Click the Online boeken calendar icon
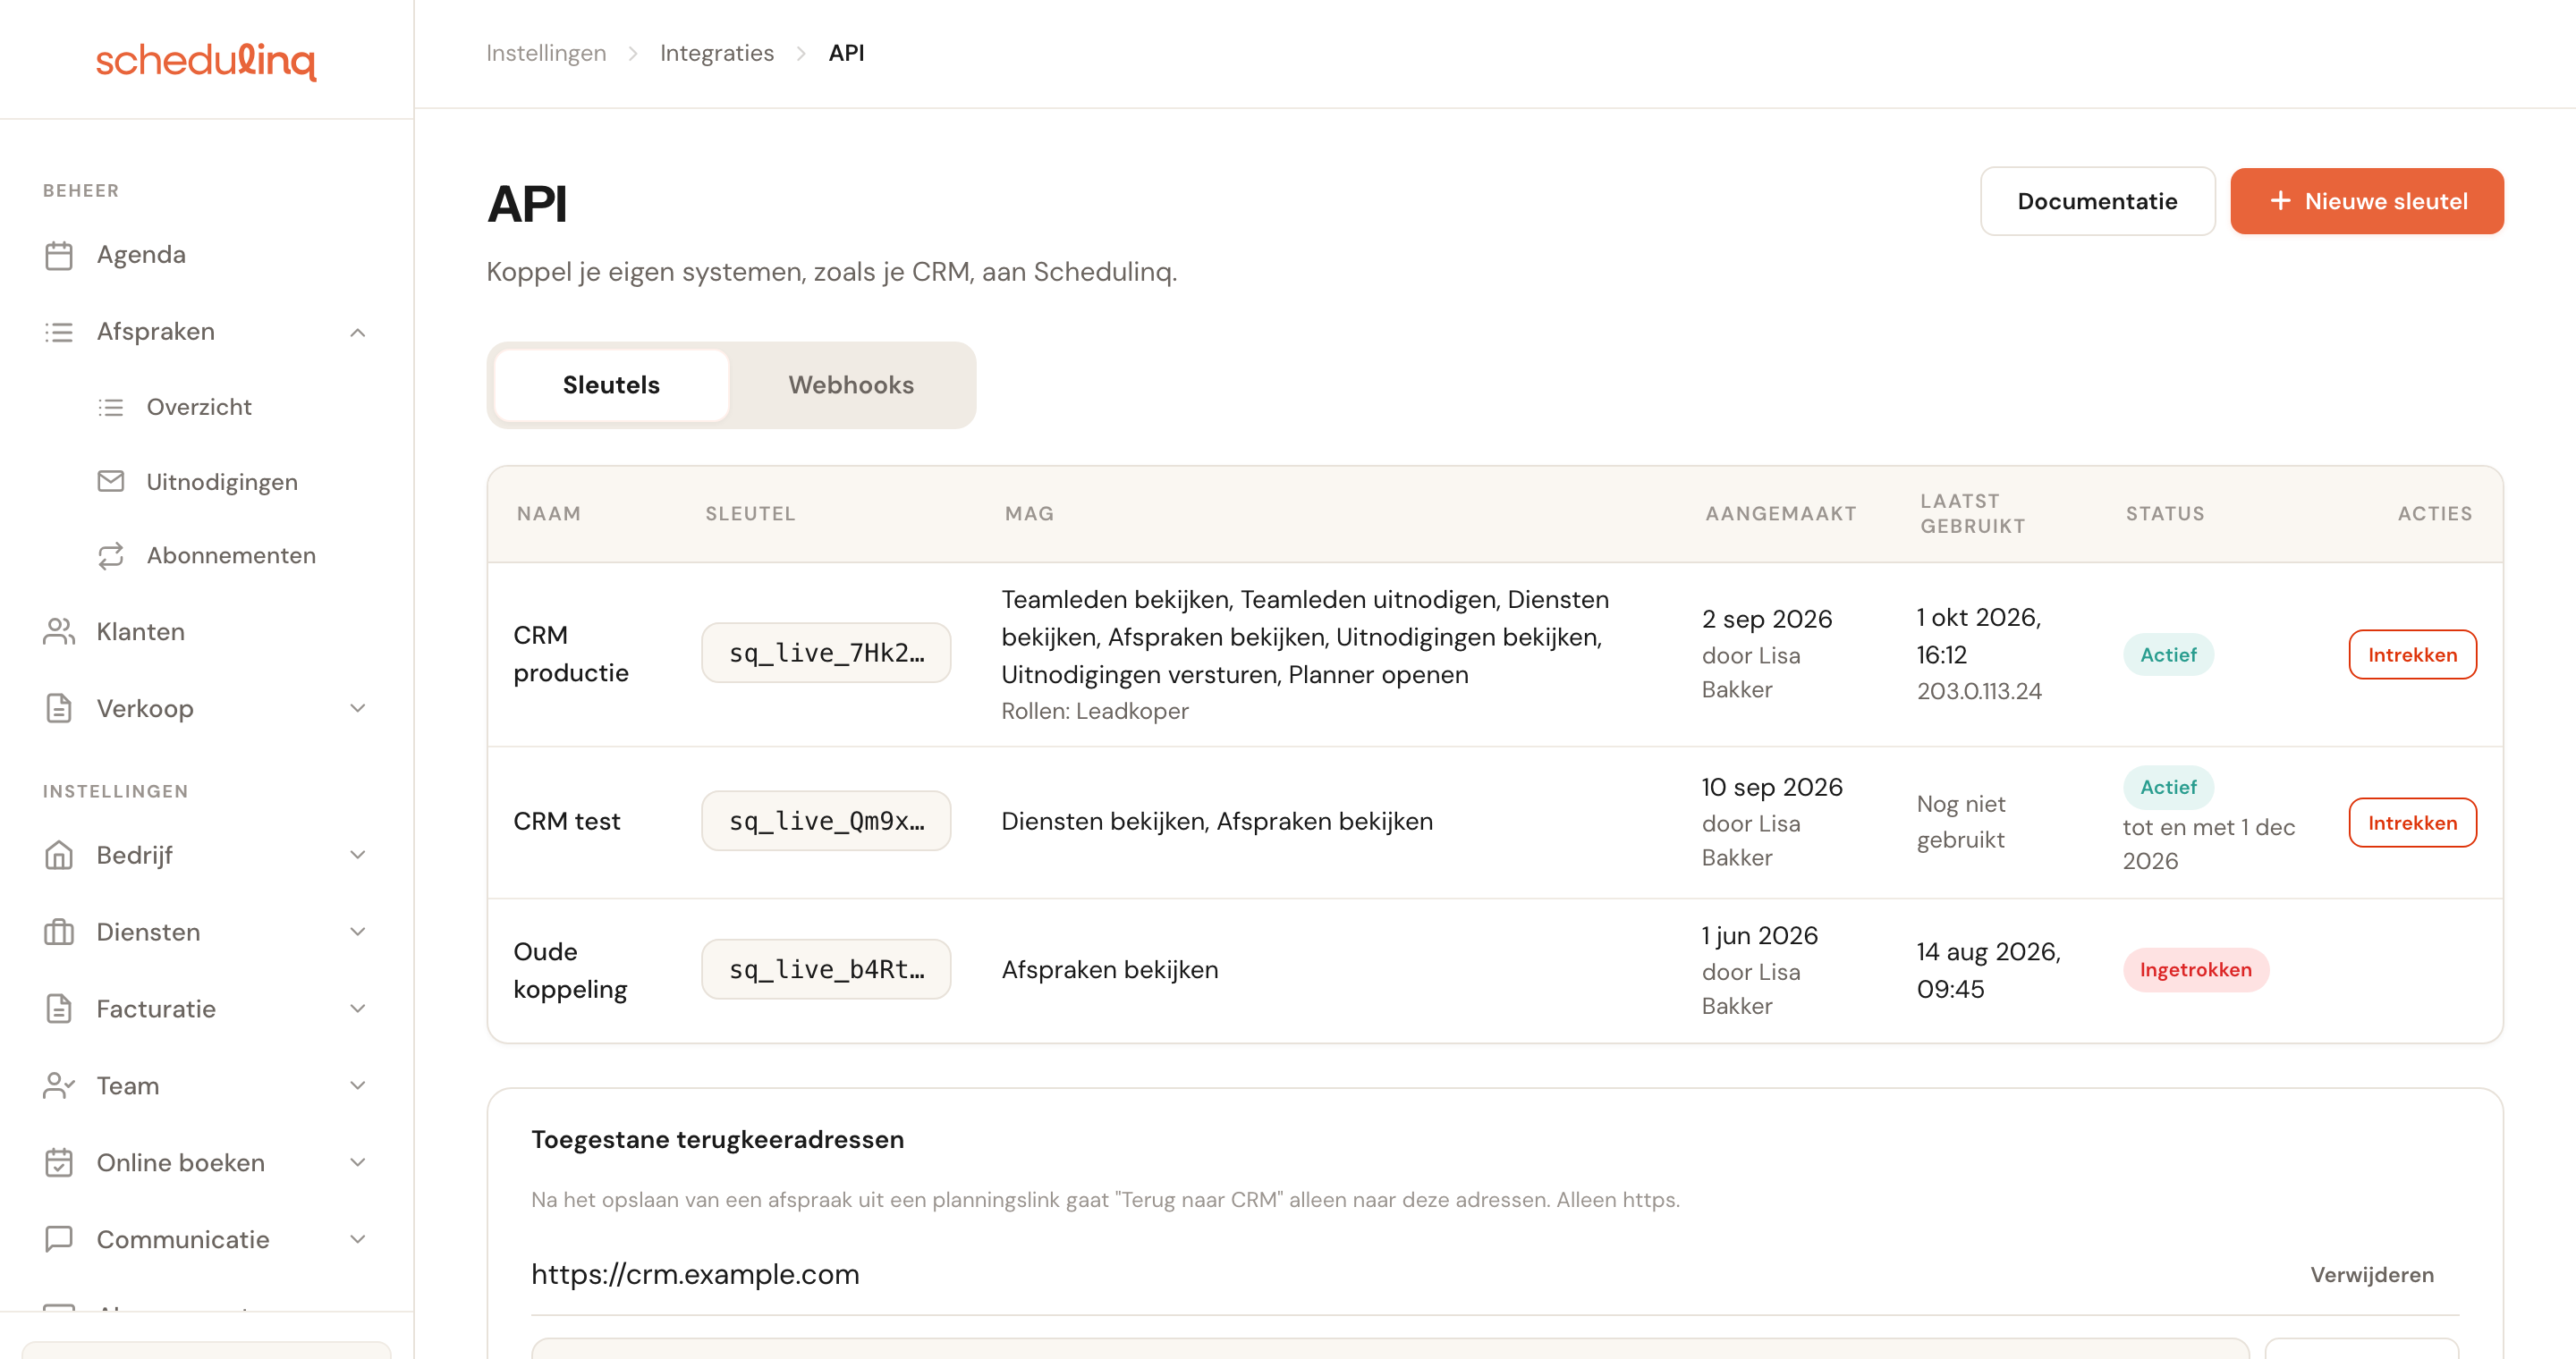 (59, 1163)
